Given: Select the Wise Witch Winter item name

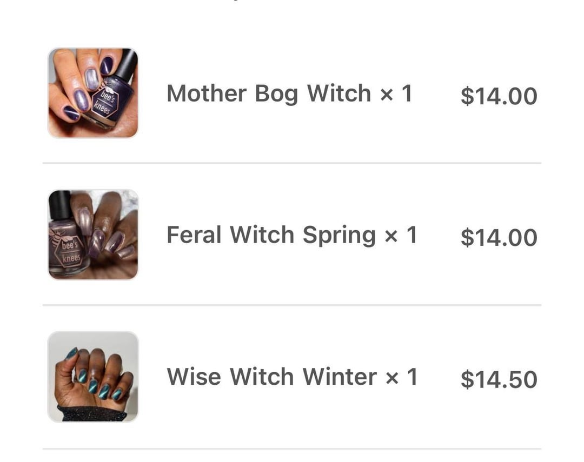Looking at the screenshot, I should pyautogui.click(x=271, y=377).
